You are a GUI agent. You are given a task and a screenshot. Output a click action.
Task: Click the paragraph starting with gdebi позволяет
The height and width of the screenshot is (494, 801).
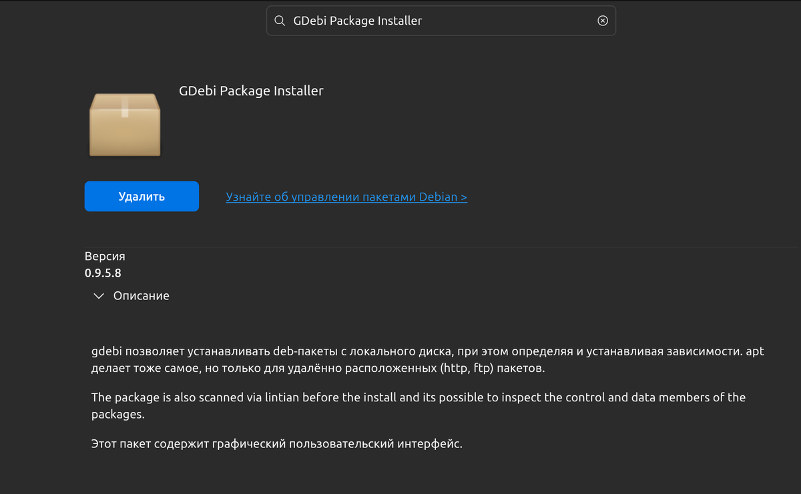(427, 359)
